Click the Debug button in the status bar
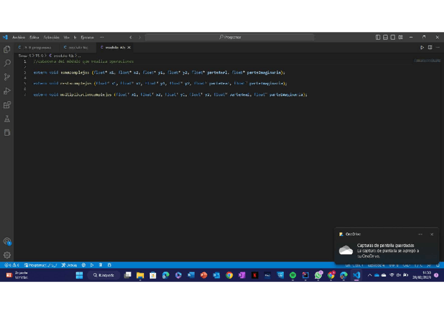 69,265
